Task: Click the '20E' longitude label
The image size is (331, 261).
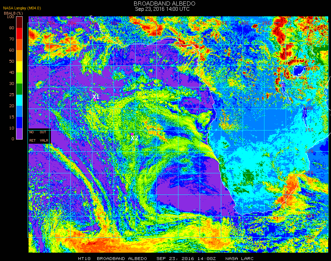Action: (245, 23)
